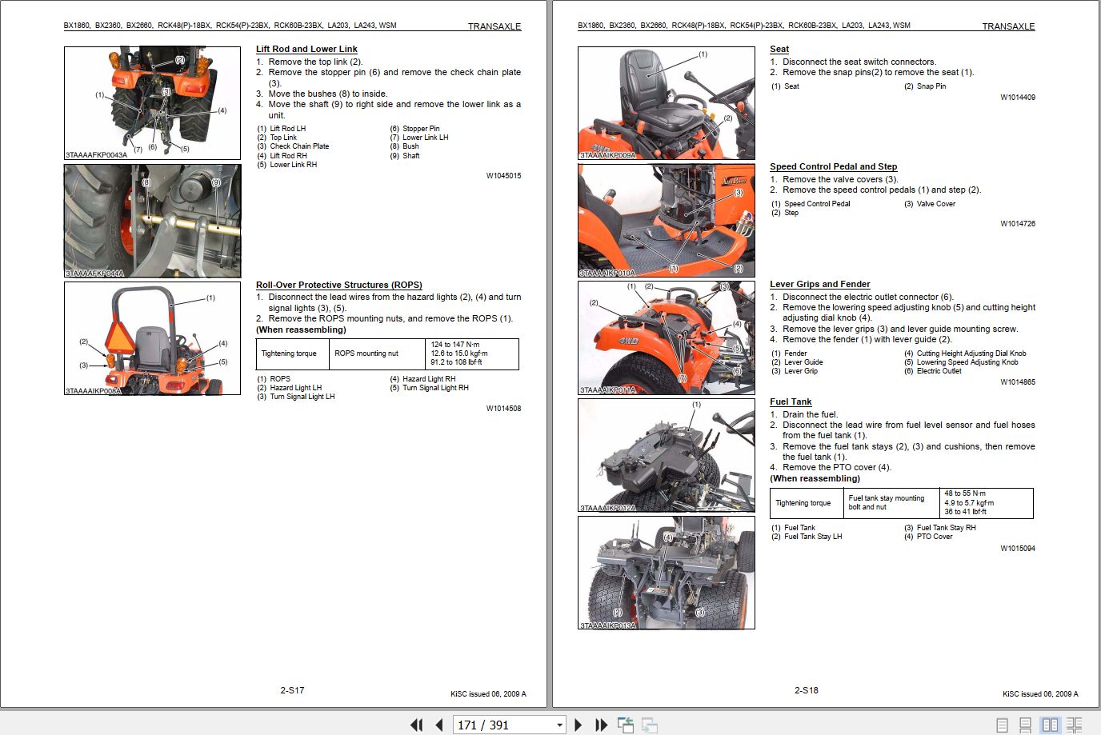Click the go-forward-to-next-view icon
1101x735 pixels.
(x=650, y=725)
